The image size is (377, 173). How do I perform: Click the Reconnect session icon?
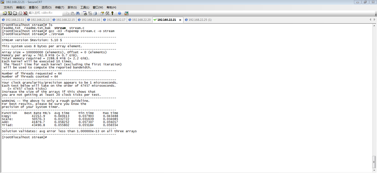coord(20,13)
